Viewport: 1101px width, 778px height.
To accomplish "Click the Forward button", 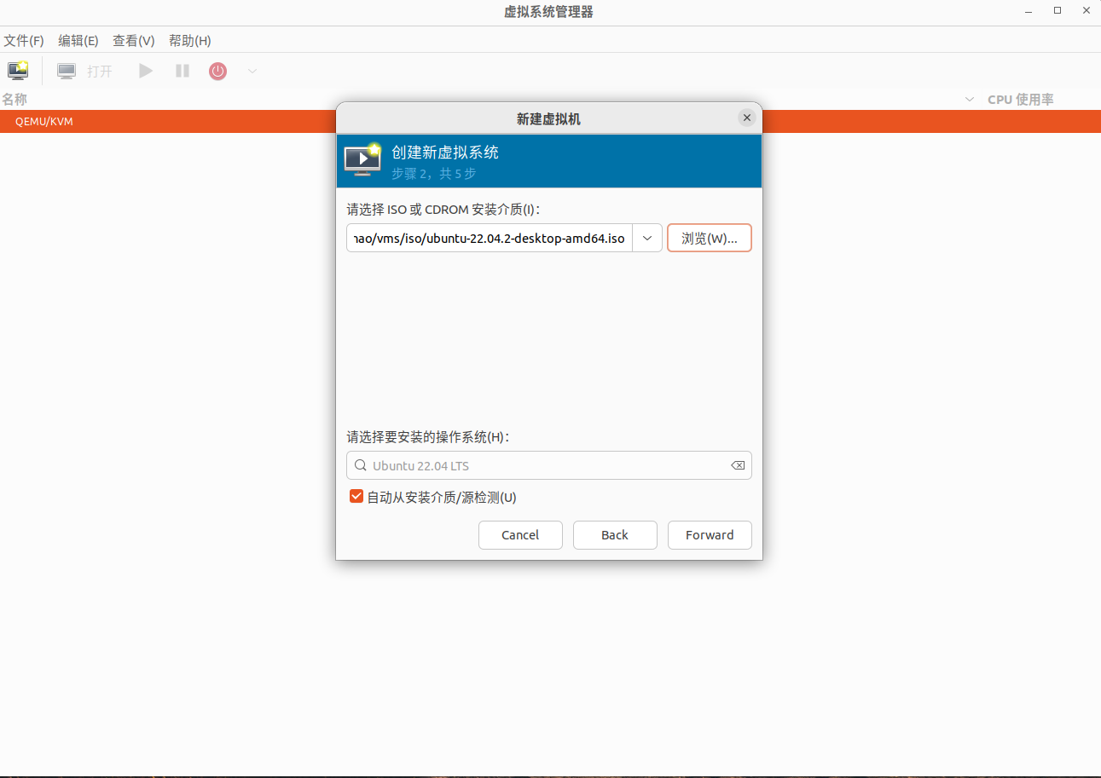I will coord(710,535).
